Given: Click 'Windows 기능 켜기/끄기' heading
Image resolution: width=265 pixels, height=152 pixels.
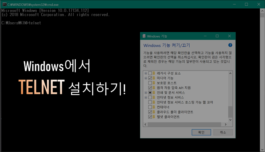Looking at the screenshot, I should click(167, 45).
